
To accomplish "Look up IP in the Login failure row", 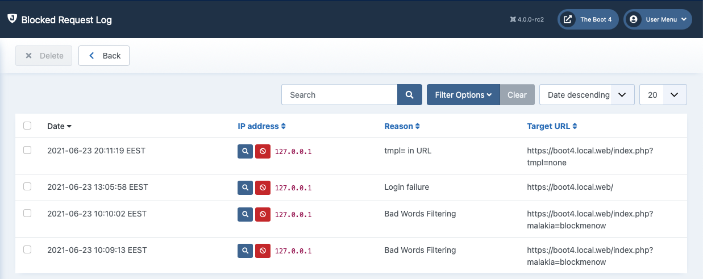I will 245,188.
